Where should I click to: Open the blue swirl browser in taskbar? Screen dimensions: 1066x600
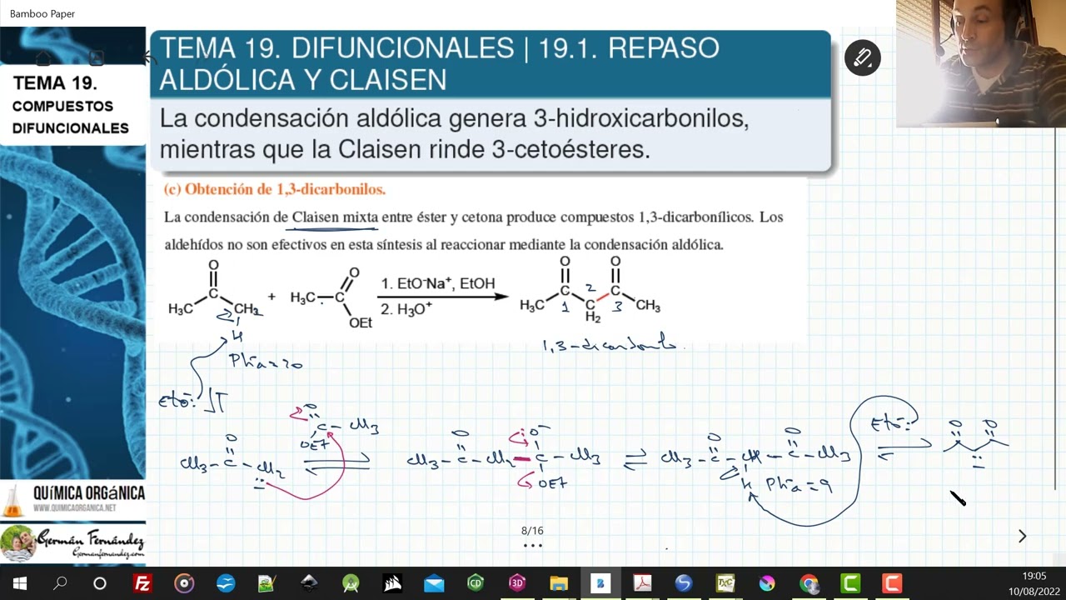tap(684, 583)
